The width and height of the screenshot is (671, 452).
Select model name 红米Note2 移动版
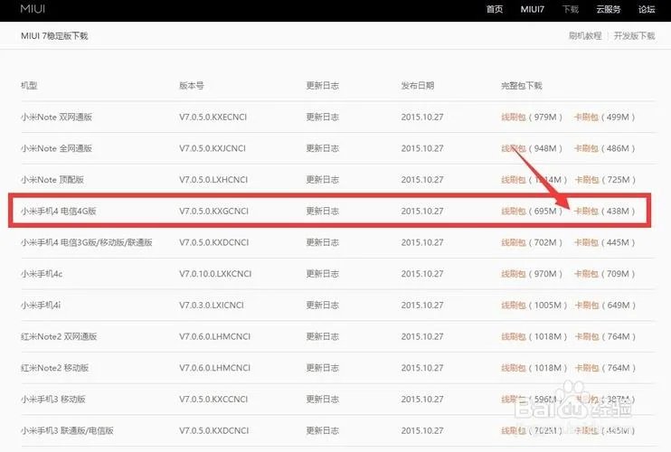[55, 368]
